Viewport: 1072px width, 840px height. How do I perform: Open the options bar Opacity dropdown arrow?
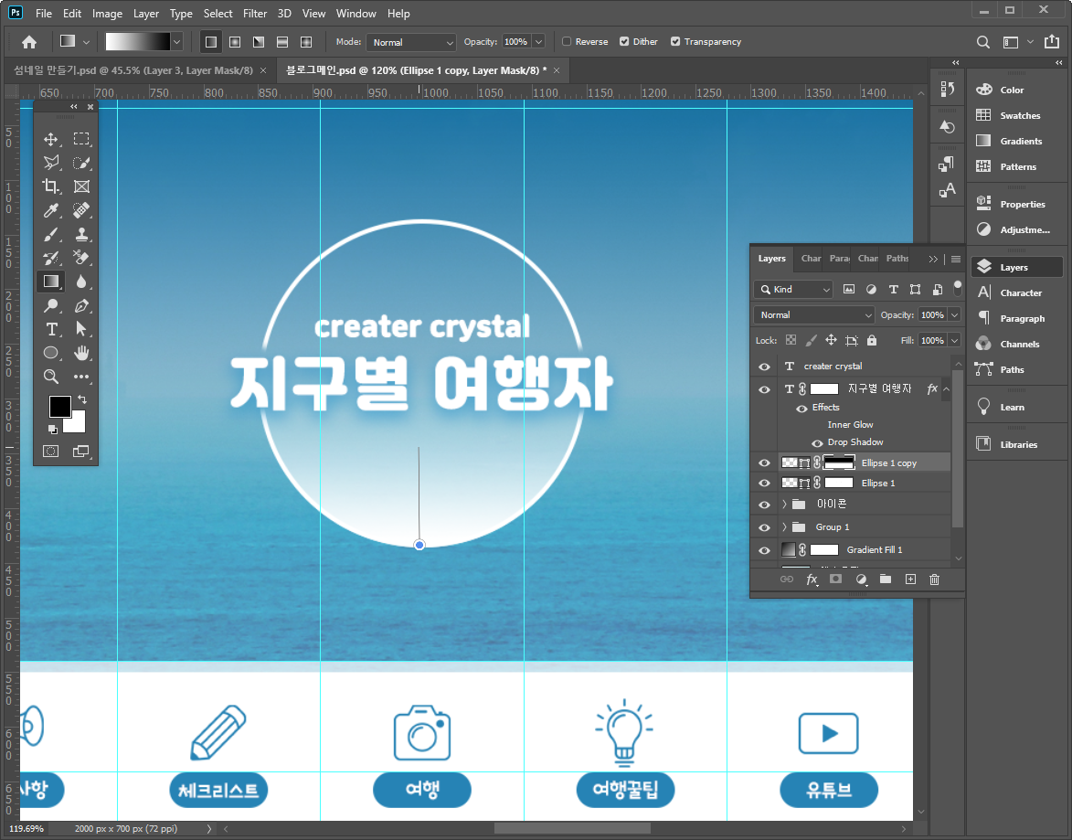click(538, 42)
